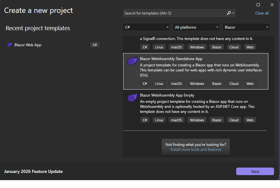Expand search options arrow beside magnifier
Screen dimensions: 280x188
click(233, 14)
